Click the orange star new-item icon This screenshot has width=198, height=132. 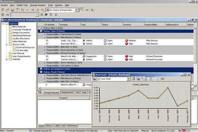[x=27, y=10]
